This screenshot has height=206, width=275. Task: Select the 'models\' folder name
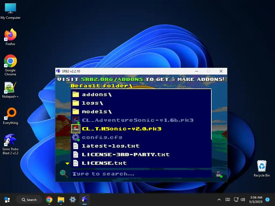[97, 112]
